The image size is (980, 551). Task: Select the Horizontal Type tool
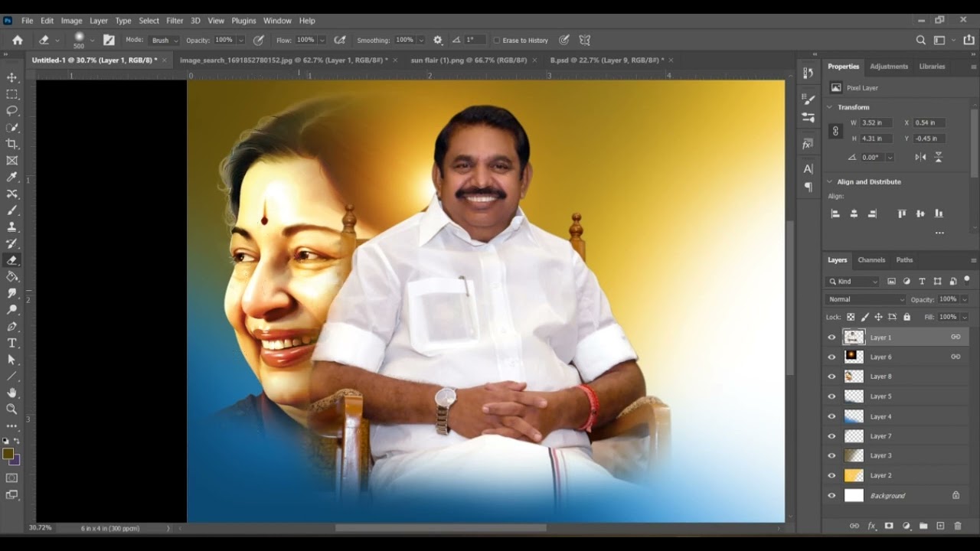pos(12,343)
